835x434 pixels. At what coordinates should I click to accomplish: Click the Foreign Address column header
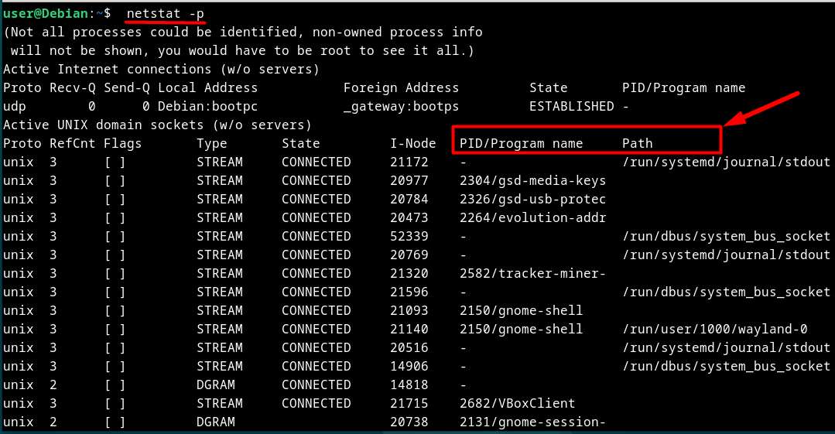click(x=401, y=88)
